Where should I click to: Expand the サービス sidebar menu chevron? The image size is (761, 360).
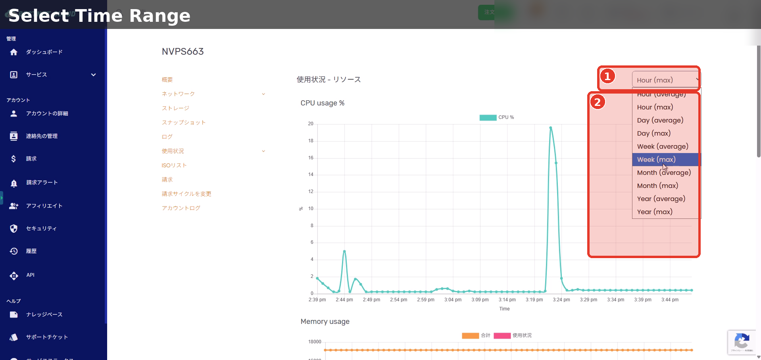coord(93,75)
